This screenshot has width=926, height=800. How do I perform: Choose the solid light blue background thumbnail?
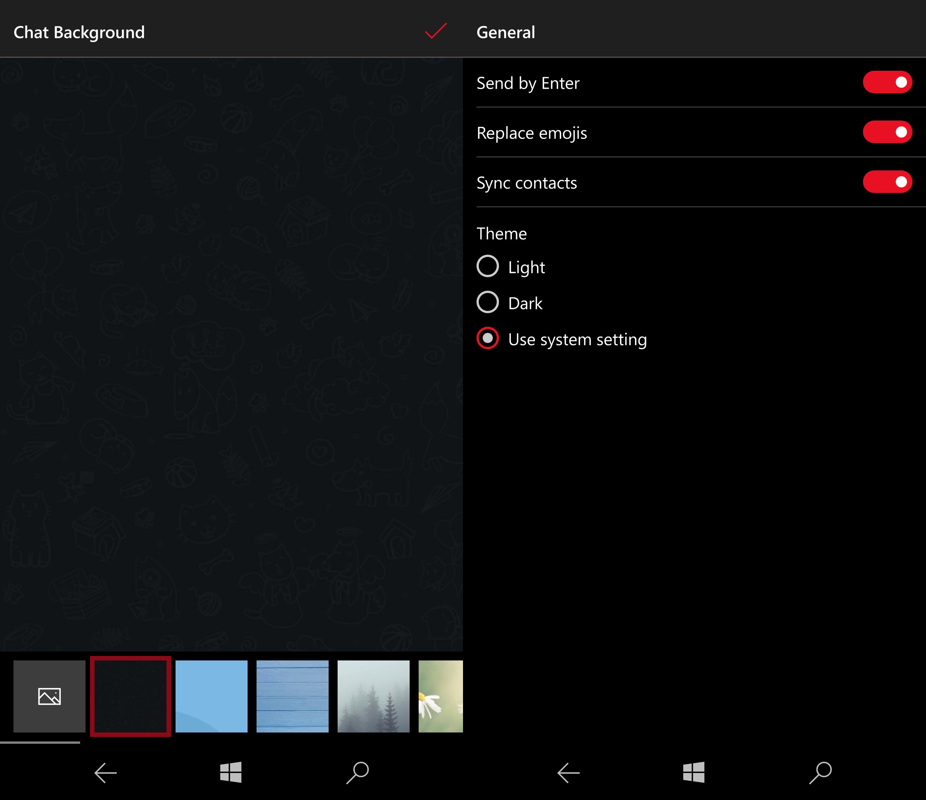point(211,696)
